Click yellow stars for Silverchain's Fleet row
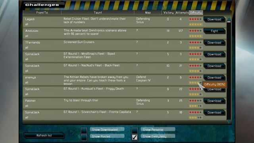Image resolution: width=254 pixels, height=143 pixels. [195, 118]
